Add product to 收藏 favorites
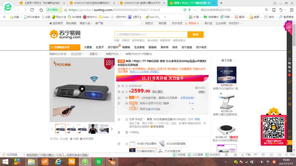Screen dimensions: 296x166 [74, 139]
